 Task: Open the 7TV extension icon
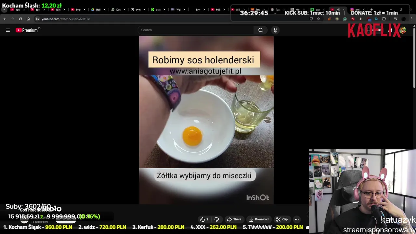click(376, 19)
